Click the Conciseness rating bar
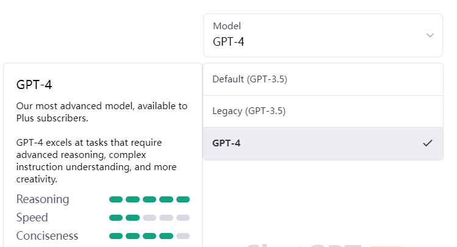 [x=149, y=236]
